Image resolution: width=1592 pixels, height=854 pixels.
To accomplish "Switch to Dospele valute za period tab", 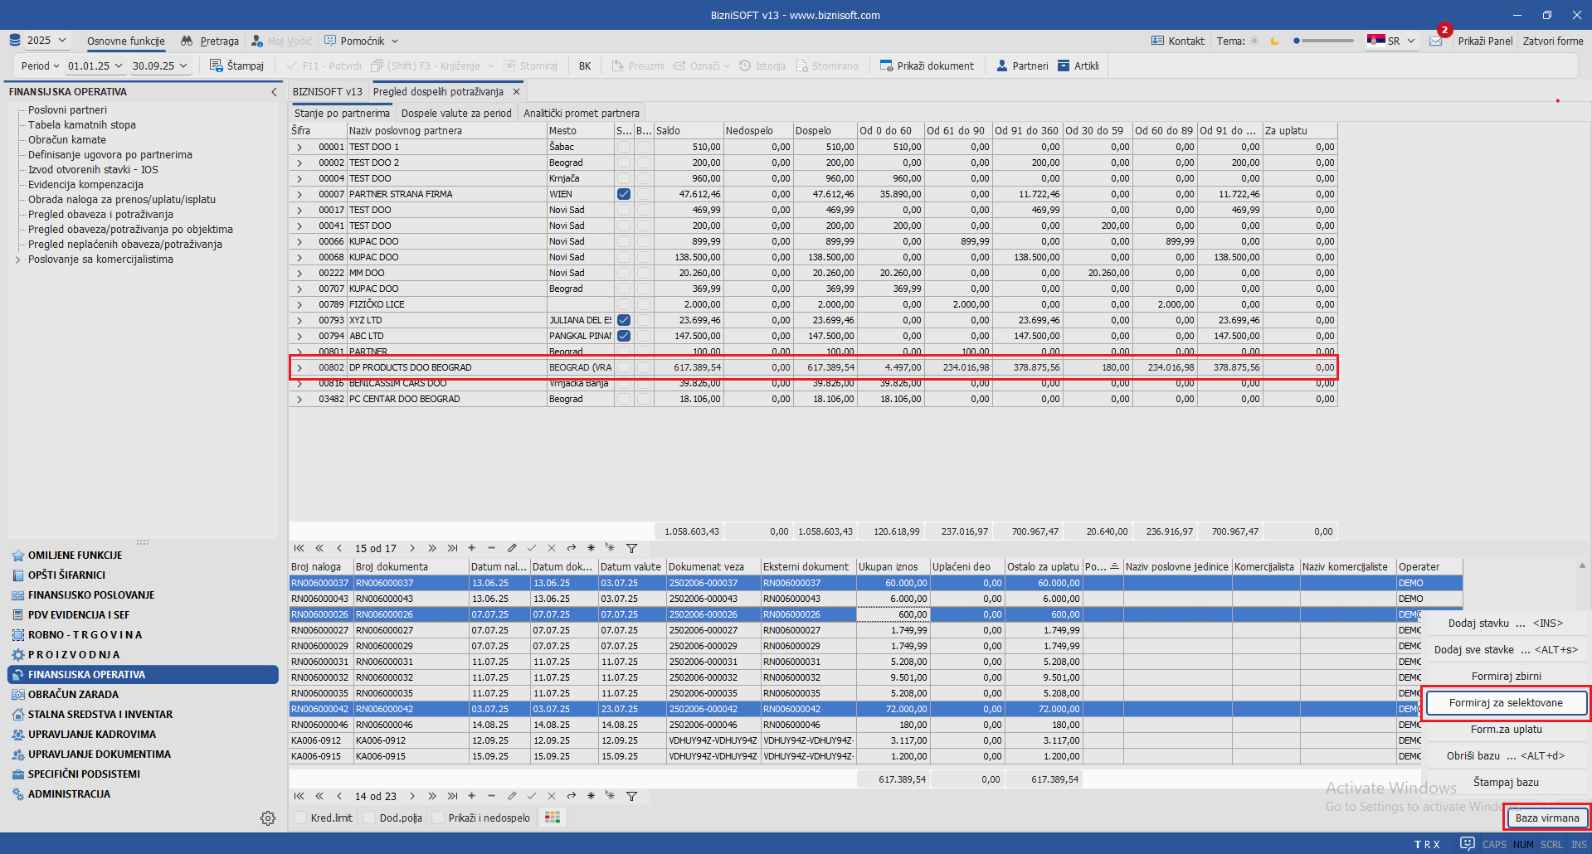I will pyautogui.click(x=456, y=113).
